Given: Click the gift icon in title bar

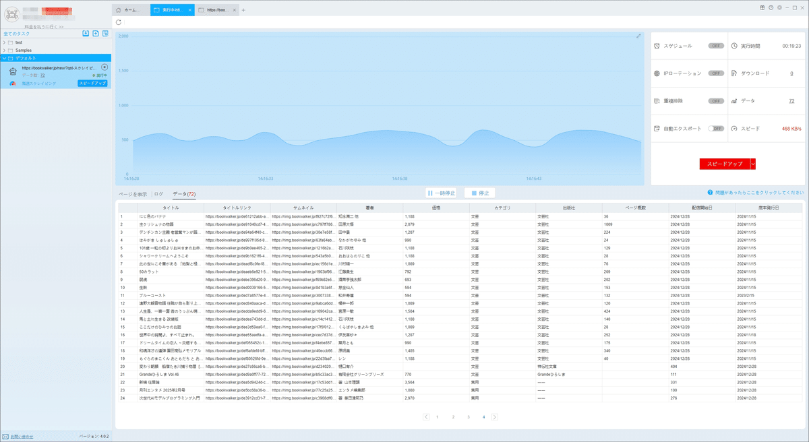Looking at the screenshot, I should [x=761, y=7].
